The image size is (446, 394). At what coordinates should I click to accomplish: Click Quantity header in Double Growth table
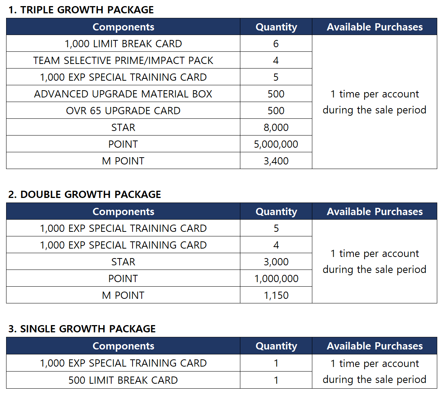pos(276,212)
